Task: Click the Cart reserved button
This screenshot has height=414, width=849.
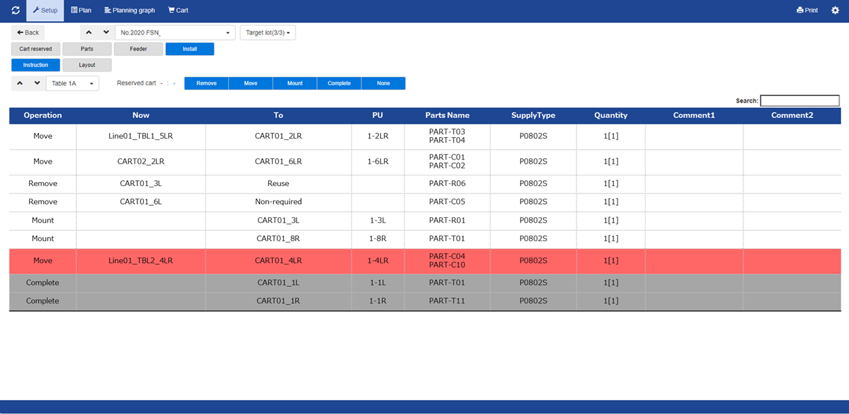Action: pyautogui.click(x=36, y=49)
